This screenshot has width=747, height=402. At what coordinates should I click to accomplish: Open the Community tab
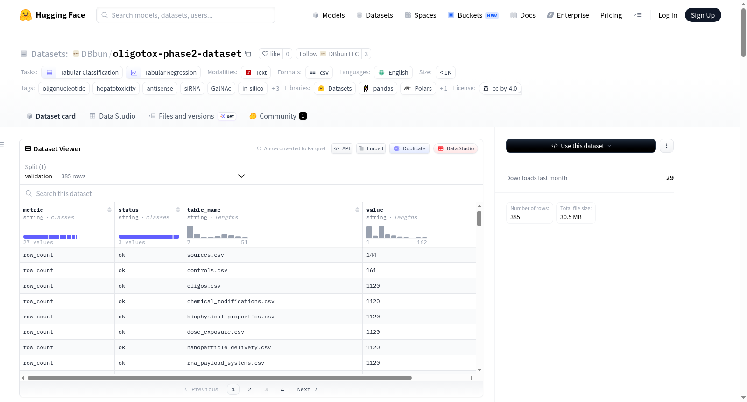tap(278, 116)
